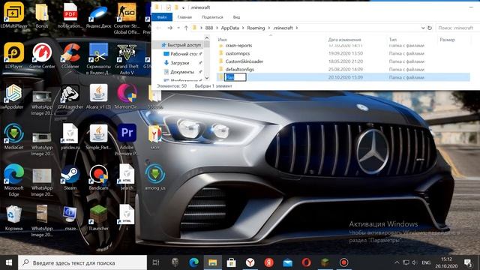
Task: Open among_us desktop shortcut
Action: tap(155, 178)
